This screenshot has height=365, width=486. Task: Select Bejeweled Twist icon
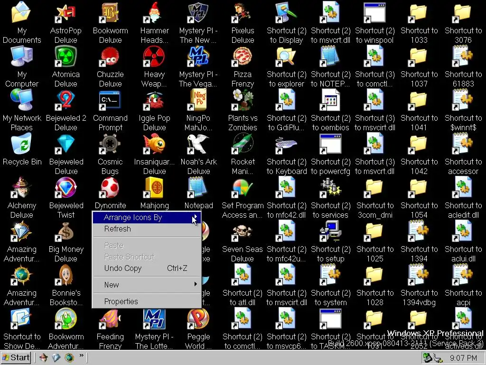coord(65,187)
